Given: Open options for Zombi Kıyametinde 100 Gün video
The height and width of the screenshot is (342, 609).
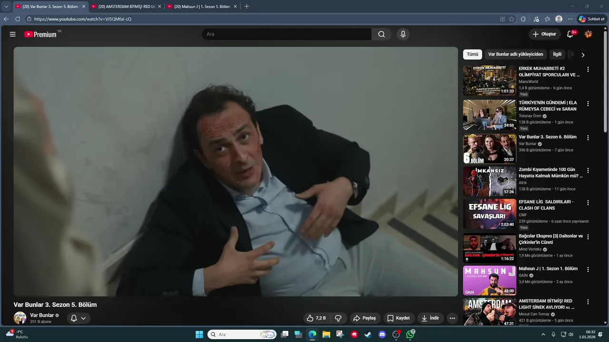Looking at the screenshot, I should click(588, 171).
